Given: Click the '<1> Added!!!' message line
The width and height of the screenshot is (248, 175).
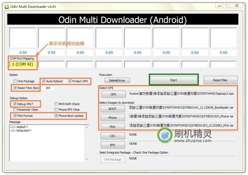Looking at the screenshot, I should (x=19, y=127).
